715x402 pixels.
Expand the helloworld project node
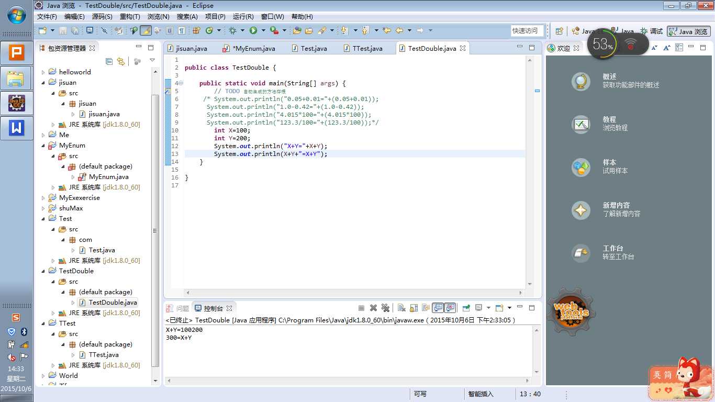pyautogui.click(x=43, y=72)
